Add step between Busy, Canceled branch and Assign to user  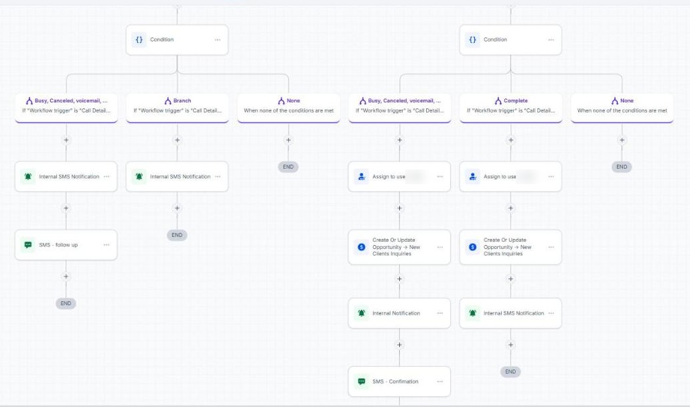pos(399,140)
